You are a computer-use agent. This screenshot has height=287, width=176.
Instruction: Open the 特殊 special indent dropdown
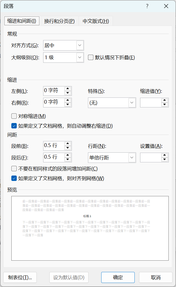pyautogui.click(x=132, y=103)
